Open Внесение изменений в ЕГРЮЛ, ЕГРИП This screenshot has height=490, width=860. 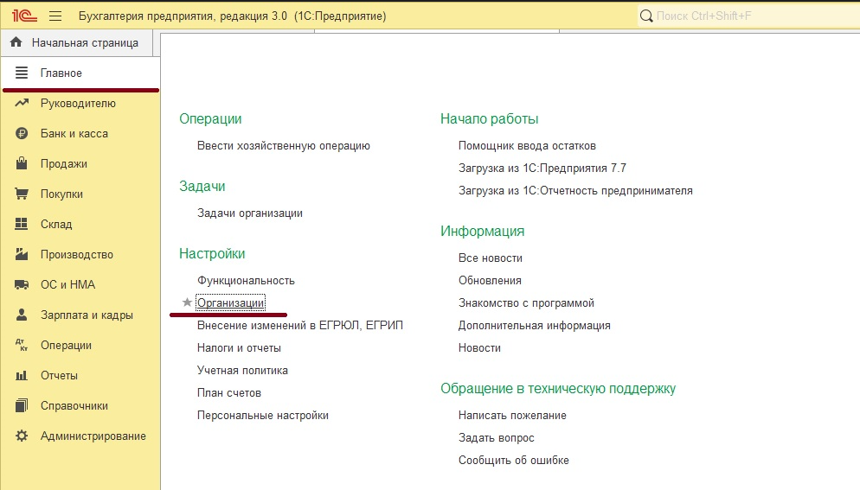pyautogui.click(x=300, y=325)
